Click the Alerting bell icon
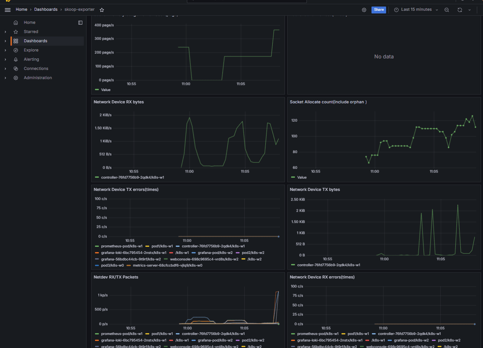 [16, 60]
